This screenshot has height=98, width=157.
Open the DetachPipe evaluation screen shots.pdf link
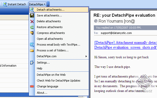point(125,47)
